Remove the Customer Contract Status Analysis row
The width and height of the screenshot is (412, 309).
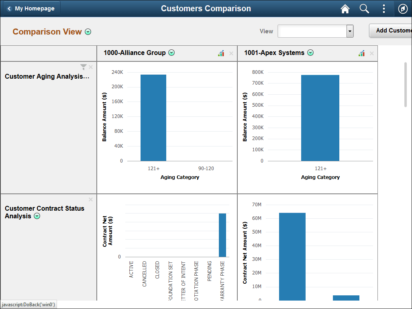click(x=90, y=199)
